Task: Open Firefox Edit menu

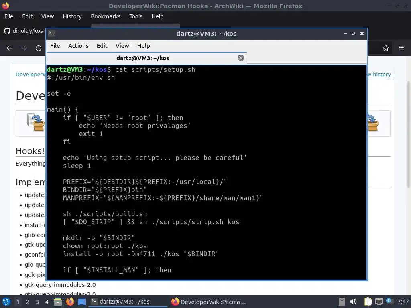Action: click(x=27, y=16)
